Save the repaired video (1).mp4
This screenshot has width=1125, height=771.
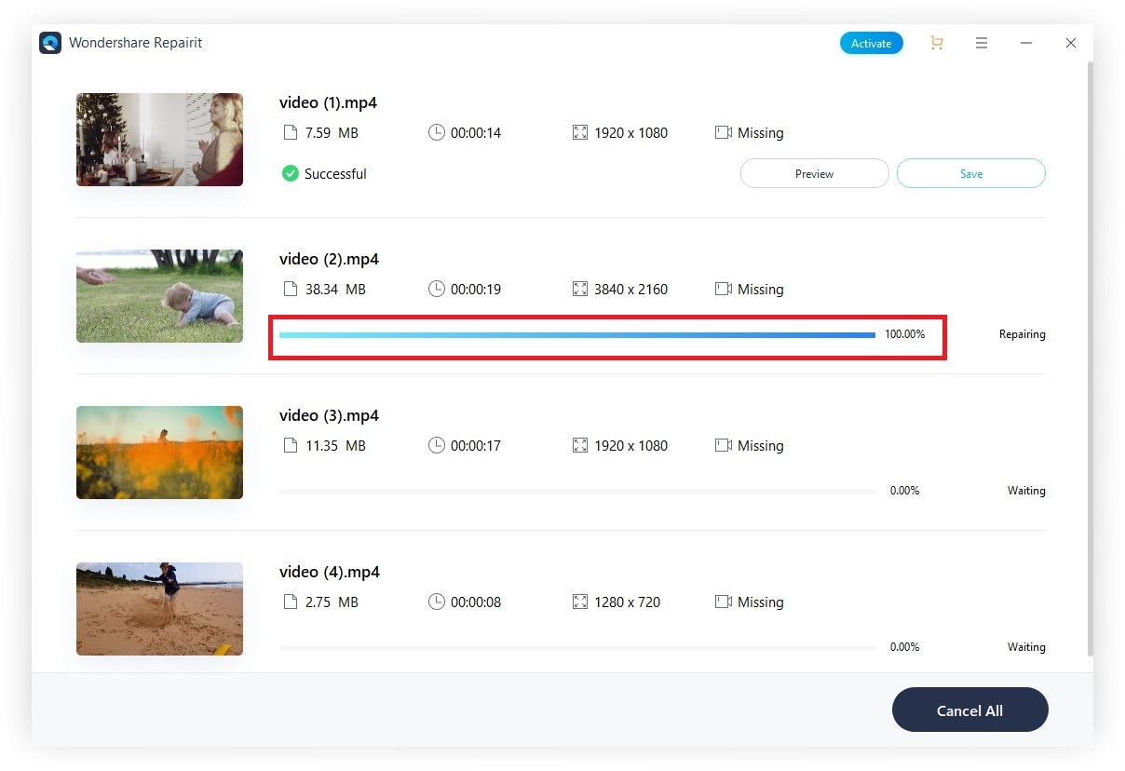click(x=970, y=174)
